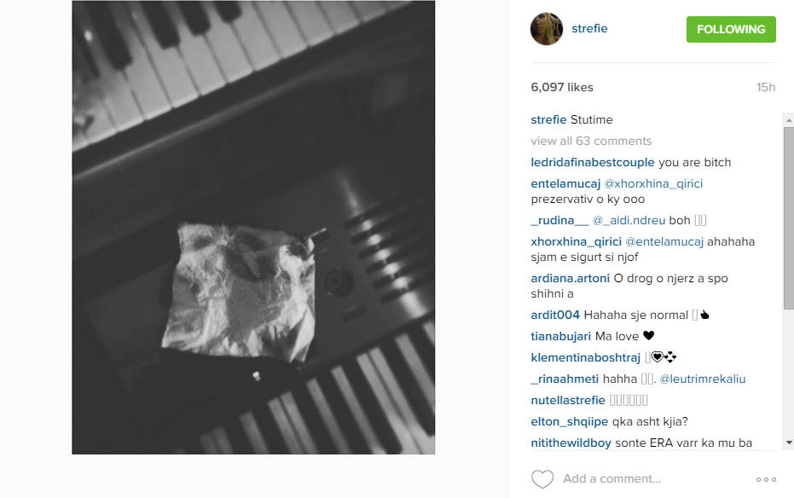Click the black and white piano photo

(x=253, y=227)
